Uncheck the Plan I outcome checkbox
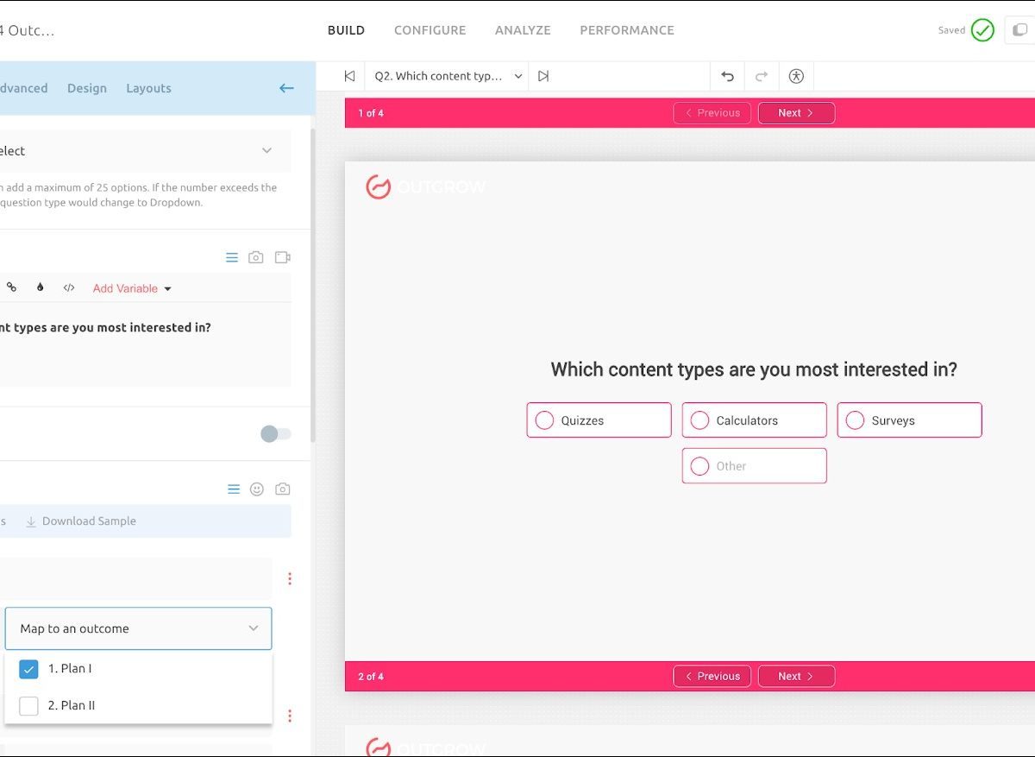The width and height of the screenshot is (1035, 757). [28, 669]
